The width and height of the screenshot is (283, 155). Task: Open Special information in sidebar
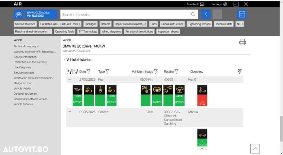coord(25,57)
